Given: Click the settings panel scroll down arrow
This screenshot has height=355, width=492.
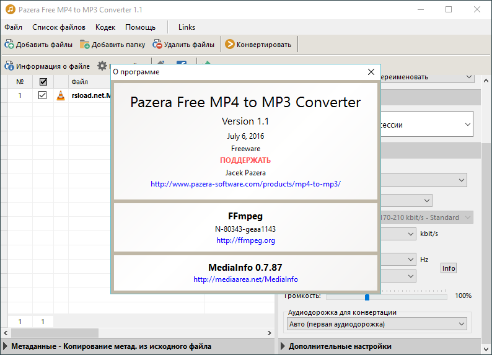Looking at the screenshot, I should (486, 349).
